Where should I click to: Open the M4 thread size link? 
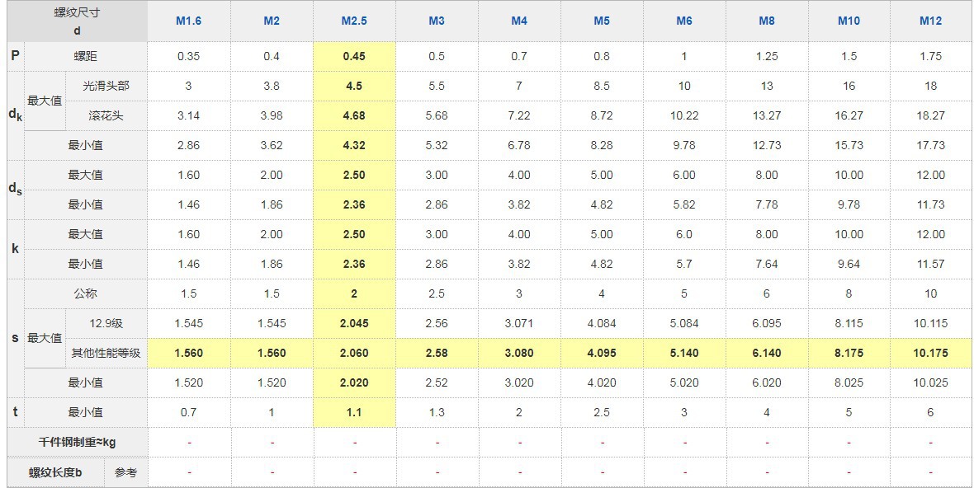(519, 21)
